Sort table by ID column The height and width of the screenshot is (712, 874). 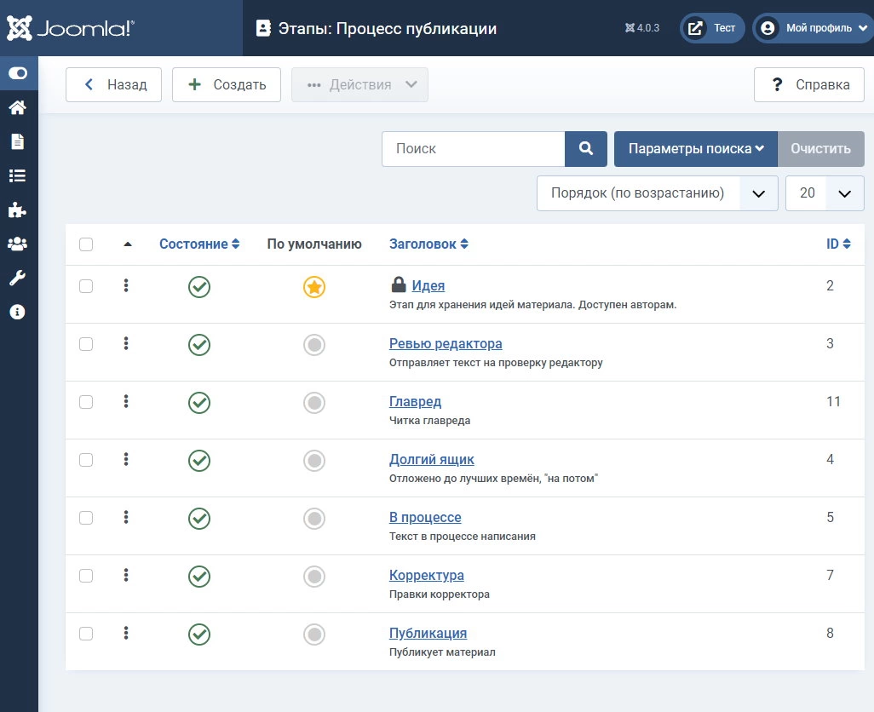click(838, 244)
